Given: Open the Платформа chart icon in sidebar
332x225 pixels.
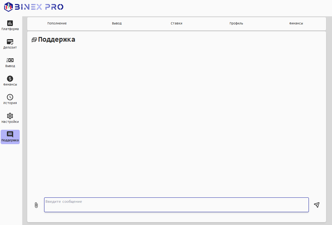Looking at the screenshot, I should point(10,23).
